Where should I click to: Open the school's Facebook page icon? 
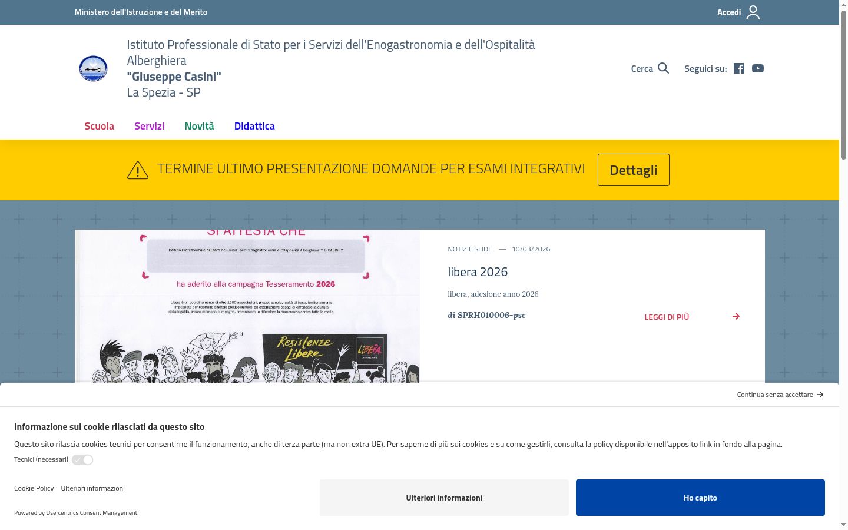[x=739, y=68]
